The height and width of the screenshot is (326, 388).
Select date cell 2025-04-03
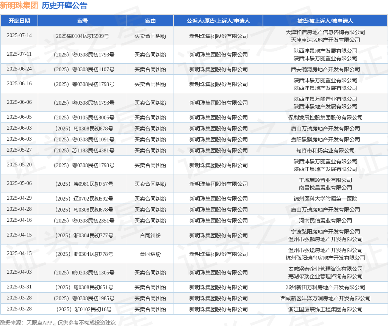[x=19, y=272]
